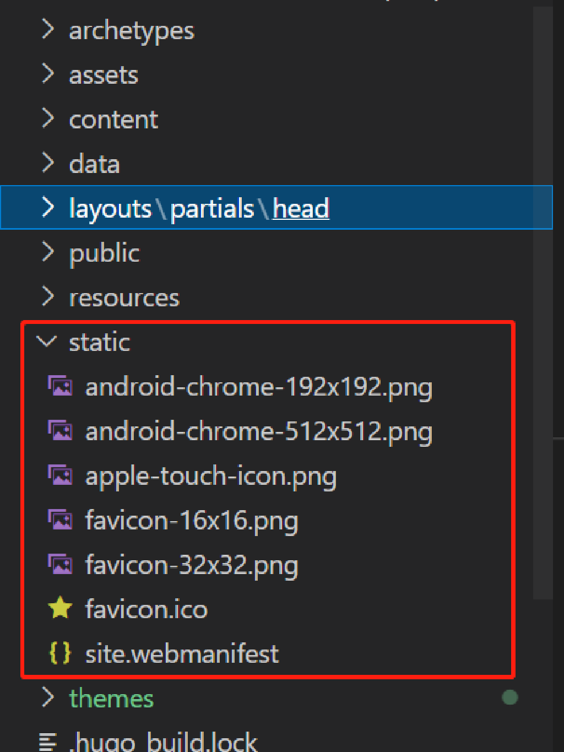Click the image icon beside favicon-16x16.png
The height and width of the screenshot is (752, 564).
click(60, 520)
